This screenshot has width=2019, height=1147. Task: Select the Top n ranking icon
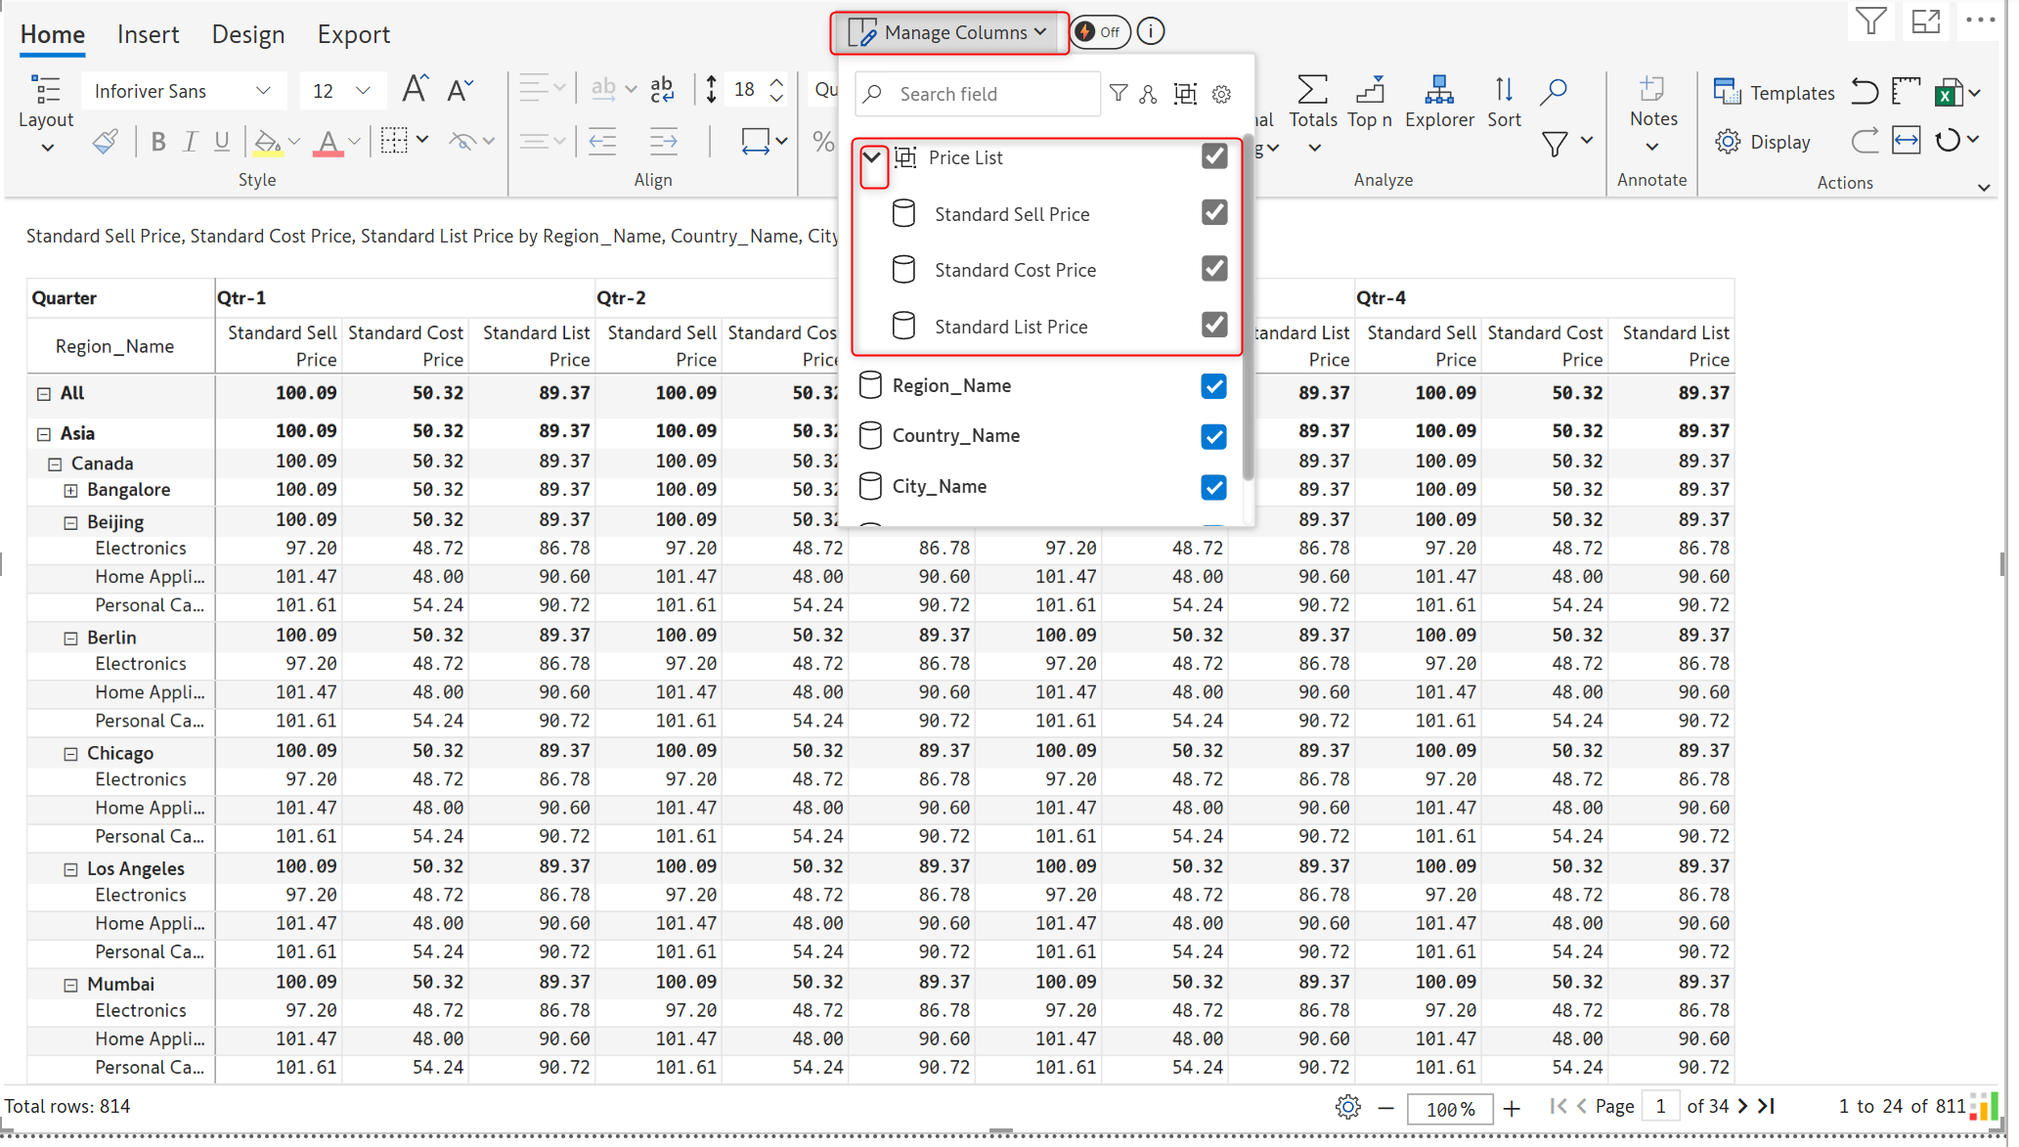[x=1369, y=92]
